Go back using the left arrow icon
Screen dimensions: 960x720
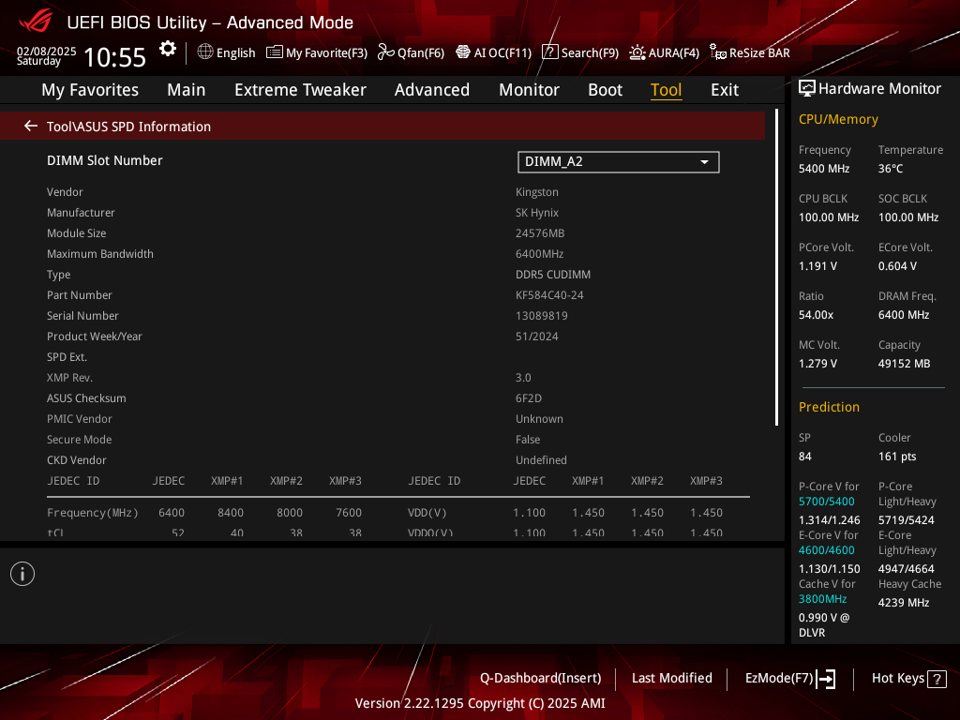31,126
